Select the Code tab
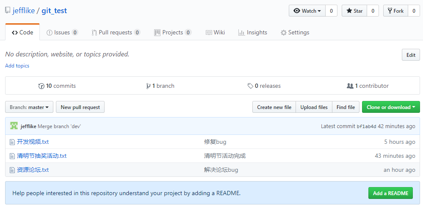The width and height of the screenshot is (423, 207). click(22, 32)
